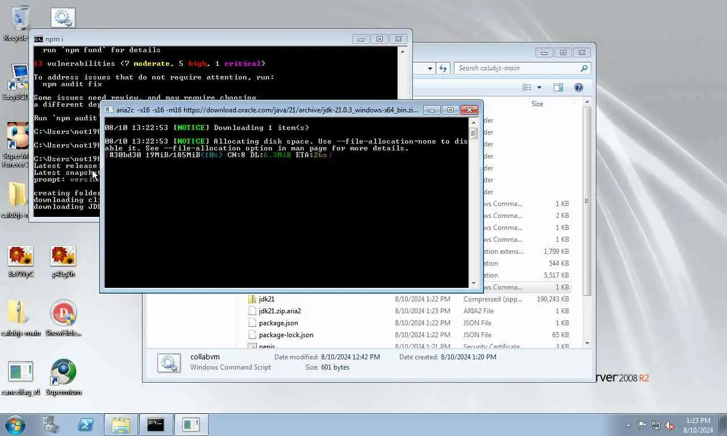Click Explorer file list scrollbar down arrow
Image resolution: width=727 pixels, height=436 pixels.
click(x=587, y=343)
